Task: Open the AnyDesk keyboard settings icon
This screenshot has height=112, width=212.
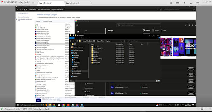Action: pyautogui.click(x=178, y=3)
